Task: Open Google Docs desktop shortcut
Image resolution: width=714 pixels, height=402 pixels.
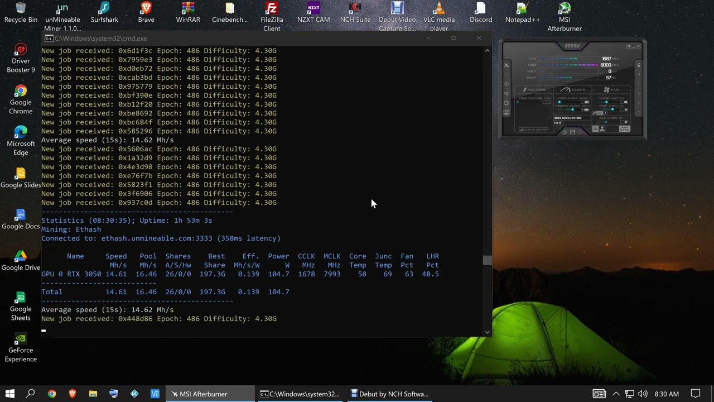Action: pos(21,219)
